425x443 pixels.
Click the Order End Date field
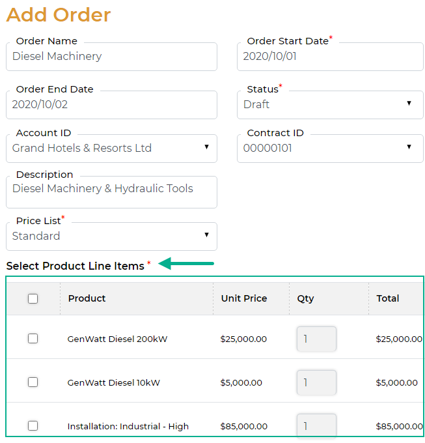click(111, 104)
